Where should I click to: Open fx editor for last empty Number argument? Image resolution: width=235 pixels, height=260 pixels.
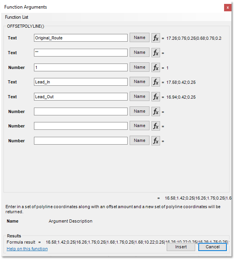tap(156, 141)
